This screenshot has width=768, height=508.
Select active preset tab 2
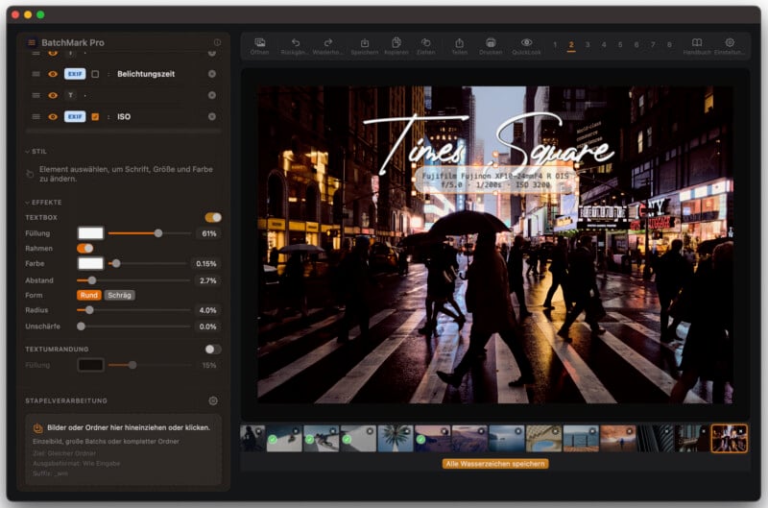[571, 44]
